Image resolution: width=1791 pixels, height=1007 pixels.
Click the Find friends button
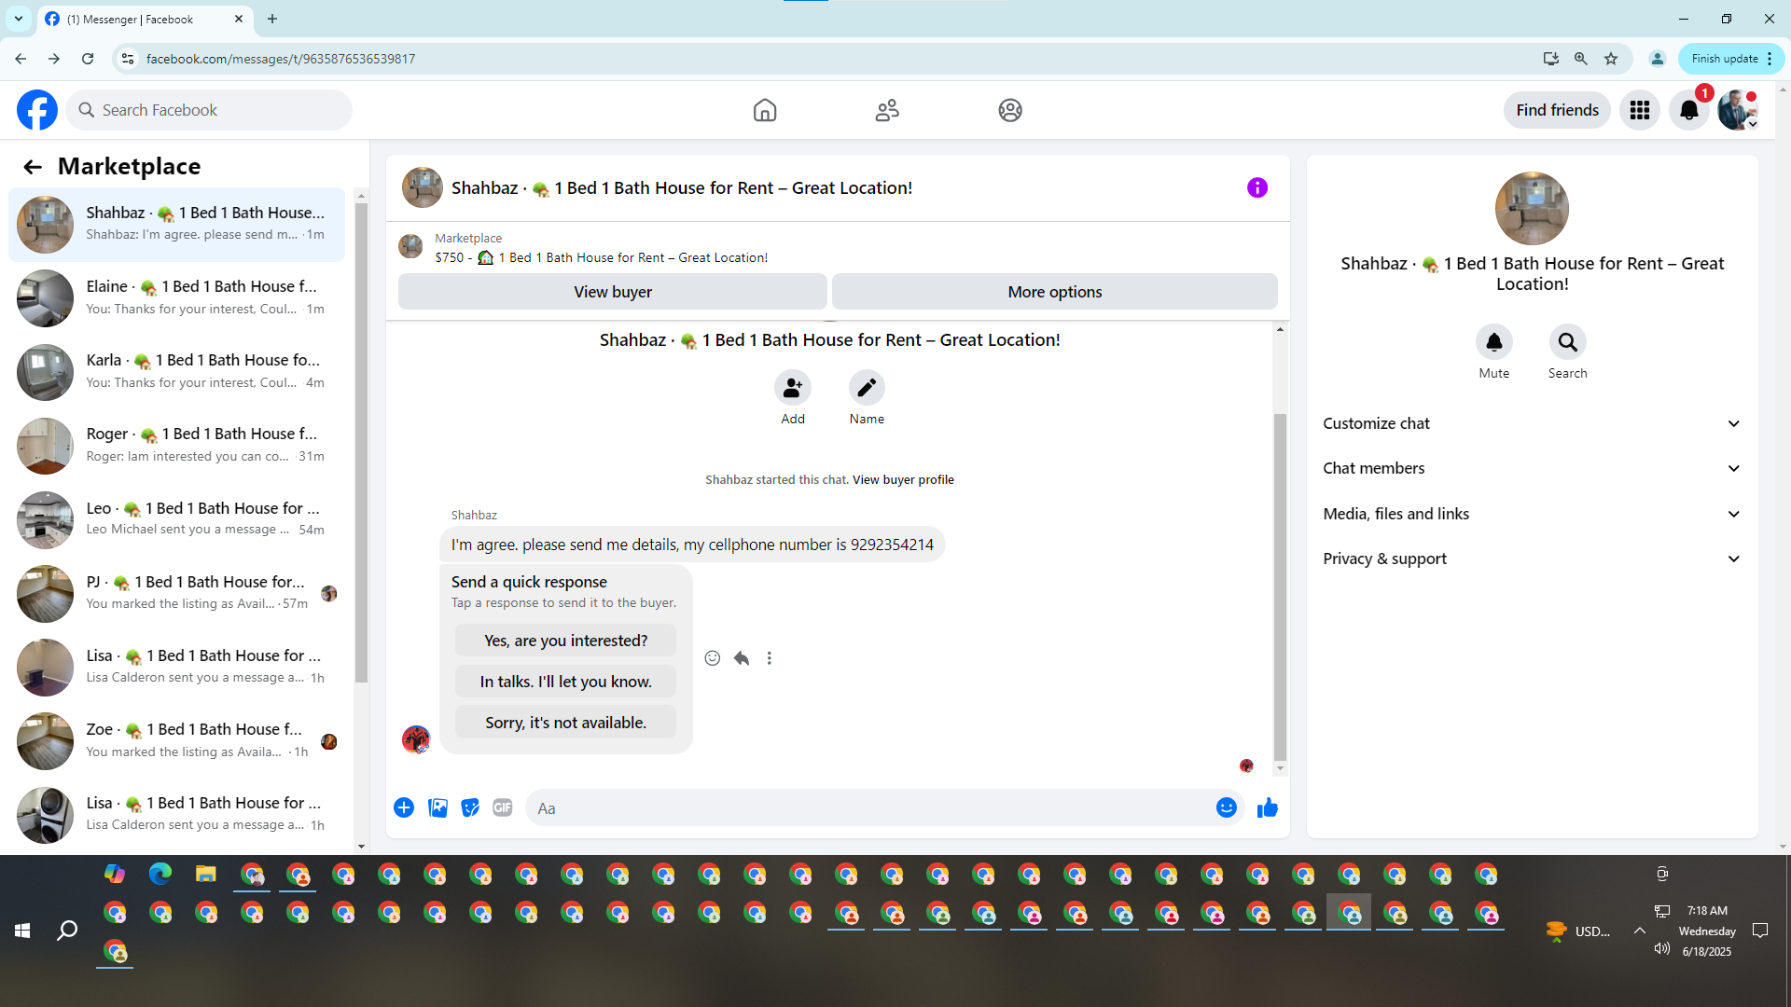tap(1557, 110)
